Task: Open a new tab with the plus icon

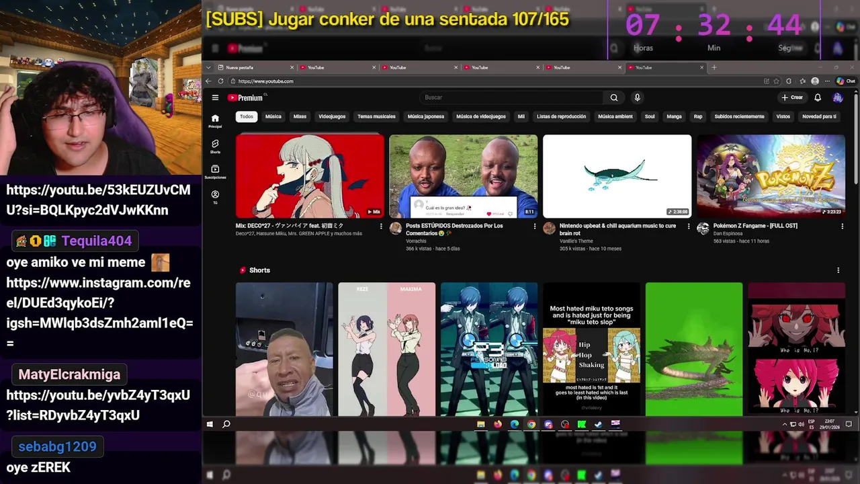Action: (714, 67)
